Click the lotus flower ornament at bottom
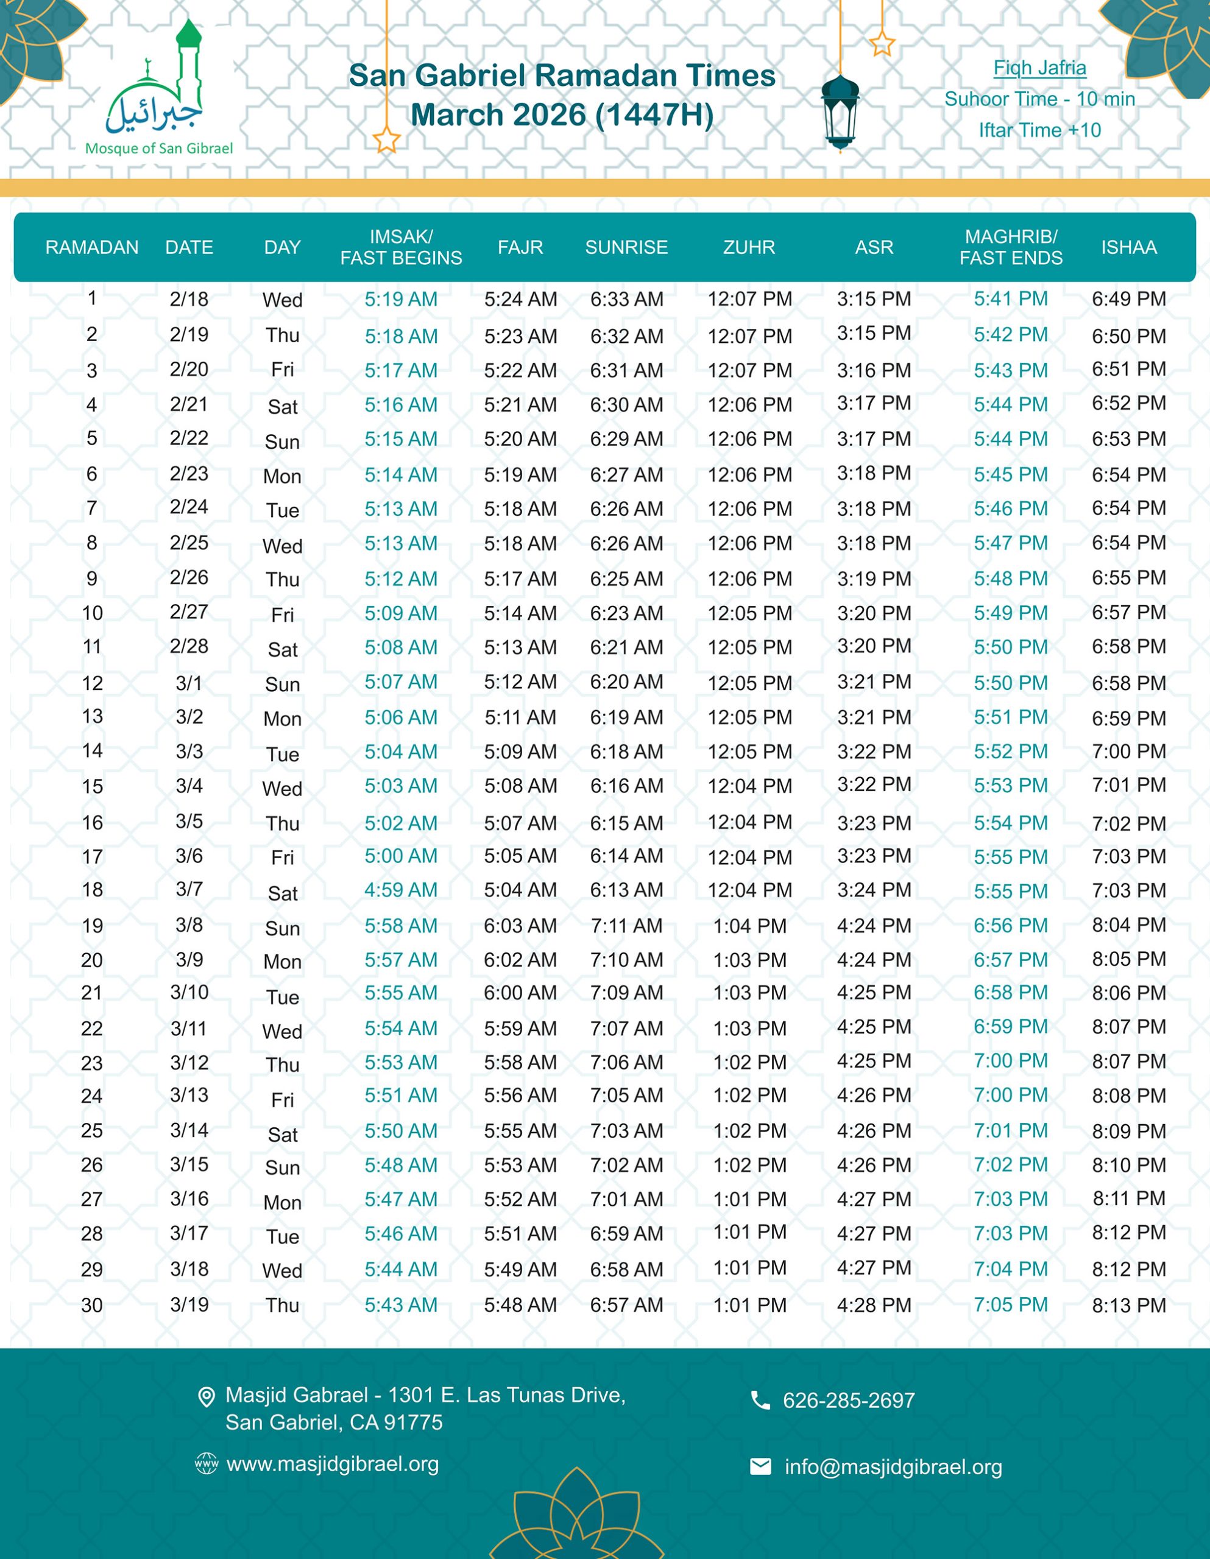The height and width of the screenshot is (1559, 1210). pyautogui.click(x=576, y=1517)
